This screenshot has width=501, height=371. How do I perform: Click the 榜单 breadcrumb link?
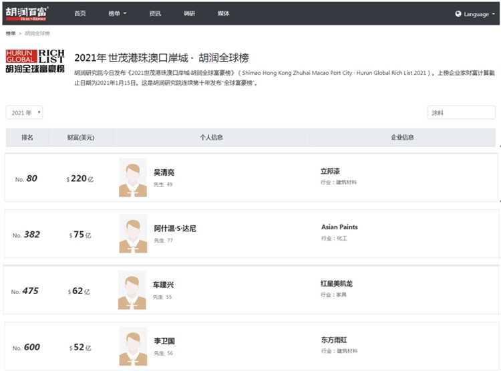coord(11,33)
